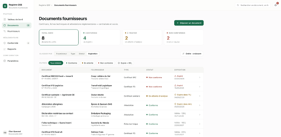281x137 pixels.
Task: Click the STATUT column header
Action: coord(150,70)
